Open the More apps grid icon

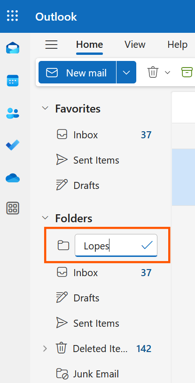pos(13,208)
